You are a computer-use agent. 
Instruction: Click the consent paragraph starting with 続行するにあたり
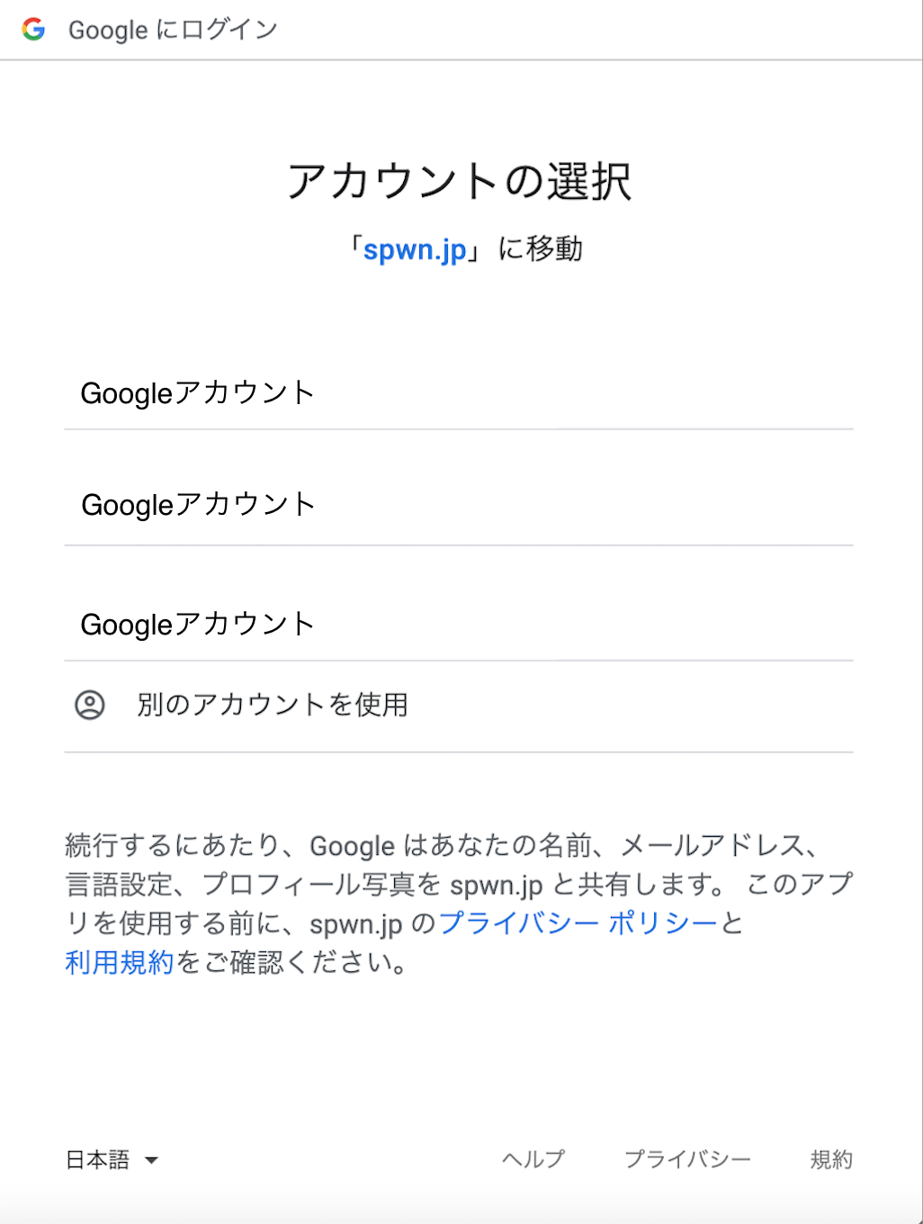click(459, 904)
